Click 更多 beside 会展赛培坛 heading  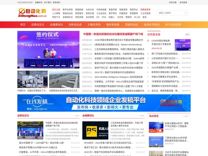click(142, 116)
